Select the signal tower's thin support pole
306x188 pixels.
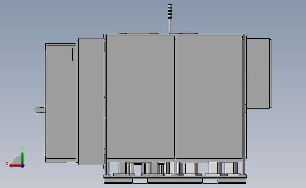click(x=170, y=26)
